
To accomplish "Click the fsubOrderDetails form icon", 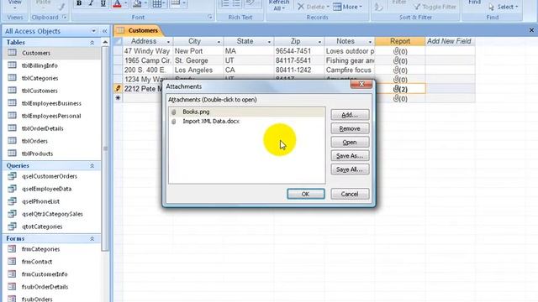I will tap(12, 287).
